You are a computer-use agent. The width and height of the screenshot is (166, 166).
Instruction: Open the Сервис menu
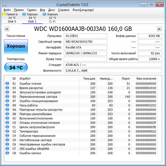[x=32, y=10]
